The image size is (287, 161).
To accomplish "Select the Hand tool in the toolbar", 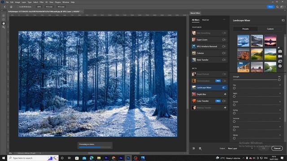I will [x=3, y=23].
